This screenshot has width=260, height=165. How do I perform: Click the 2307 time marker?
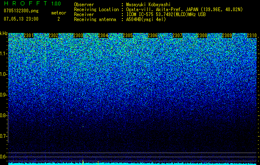point(177,35)
